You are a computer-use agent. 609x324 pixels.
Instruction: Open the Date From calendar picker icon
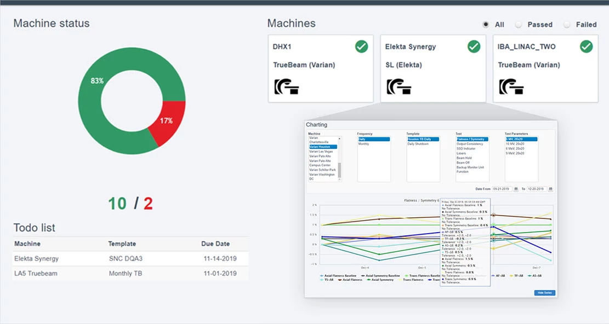516,189
